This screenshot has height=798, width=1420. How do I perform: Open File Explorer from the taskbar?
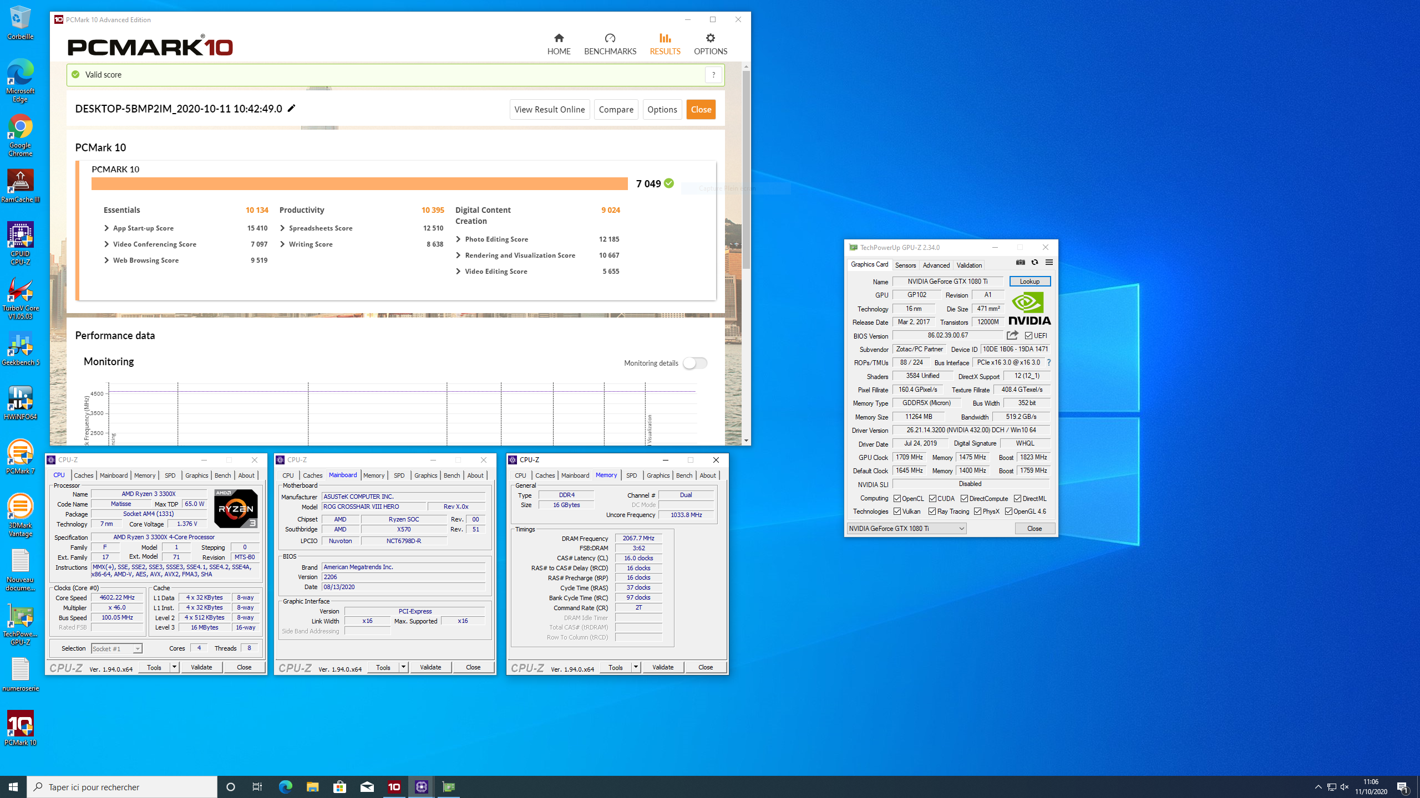coord(312,787)
